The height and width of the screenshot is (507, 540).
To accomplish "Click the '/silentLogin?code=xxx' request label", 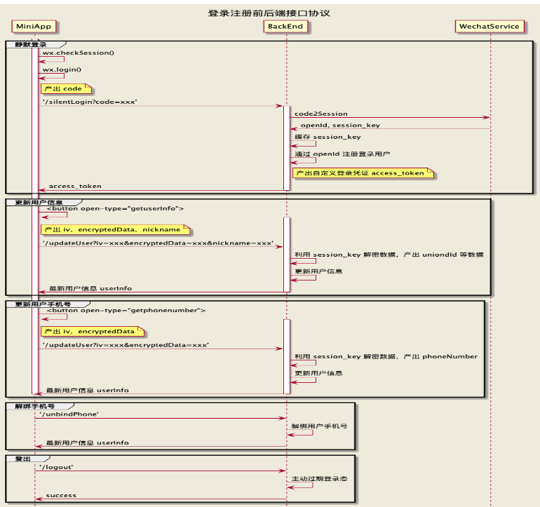I will tap(90, 102).
